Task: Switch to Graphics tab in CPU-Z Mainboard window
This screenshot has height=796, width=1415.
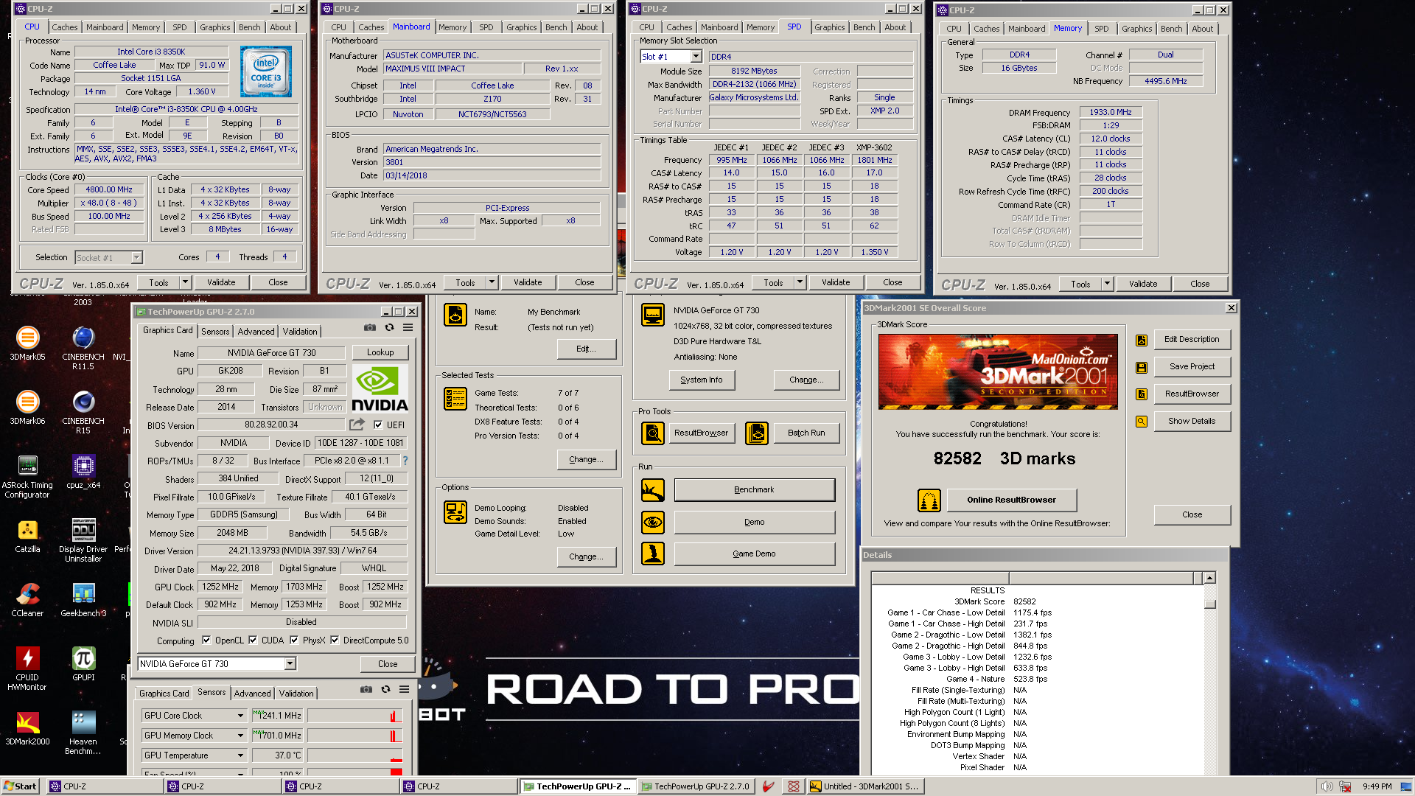Action: tap(521, 27)
